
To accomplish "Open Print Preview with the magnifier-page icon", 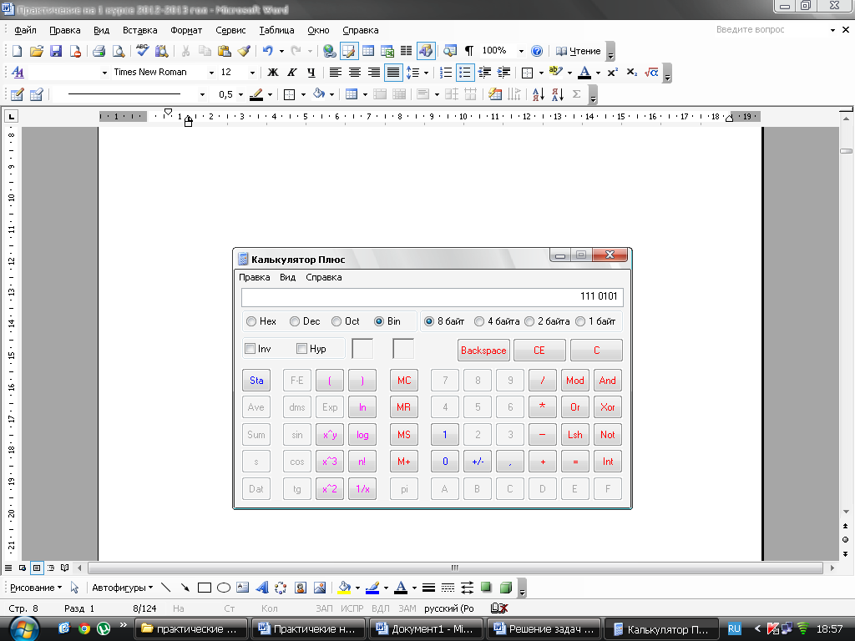I will click(118, 51).
